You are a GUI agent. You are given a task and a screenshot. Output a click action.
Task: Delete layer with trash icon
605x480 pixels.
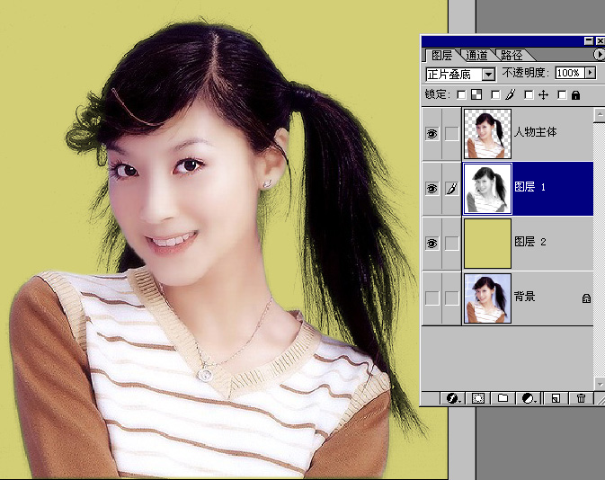pos(581,398)
